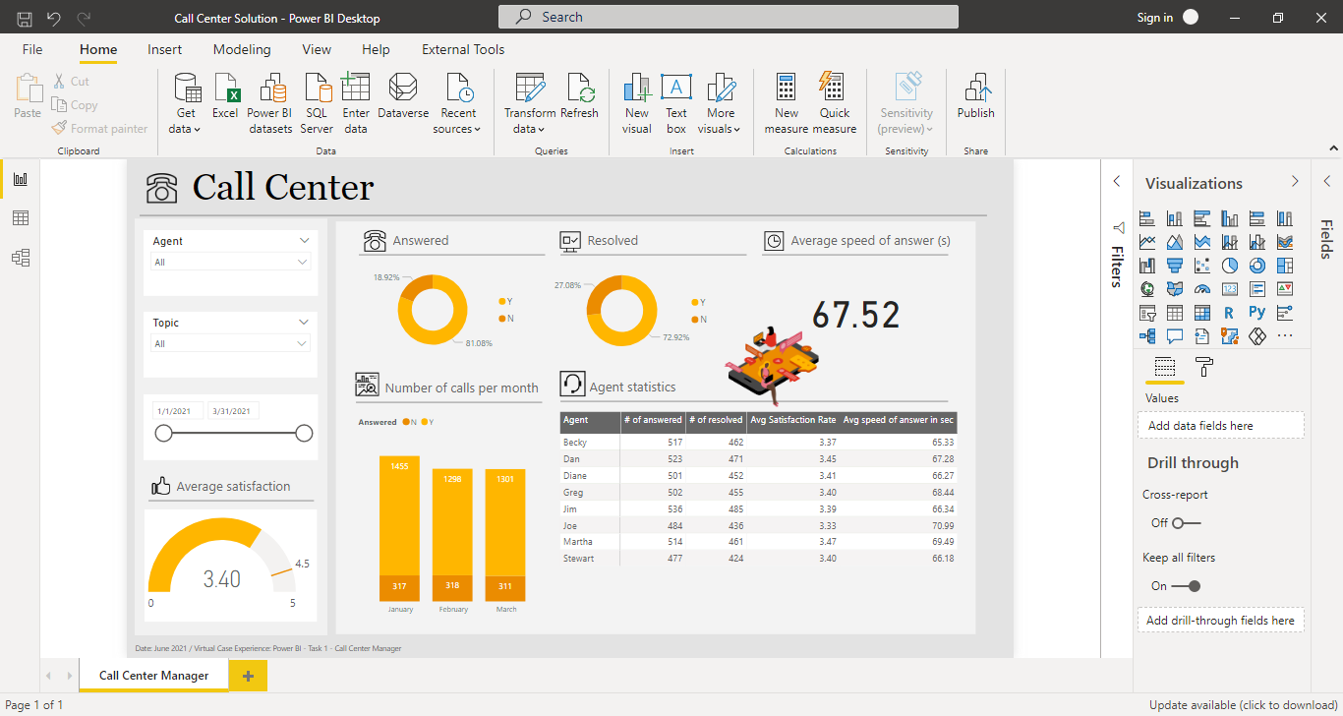Click the date slider's left handle
The image size is (1343, 716).
coord(164,434)
